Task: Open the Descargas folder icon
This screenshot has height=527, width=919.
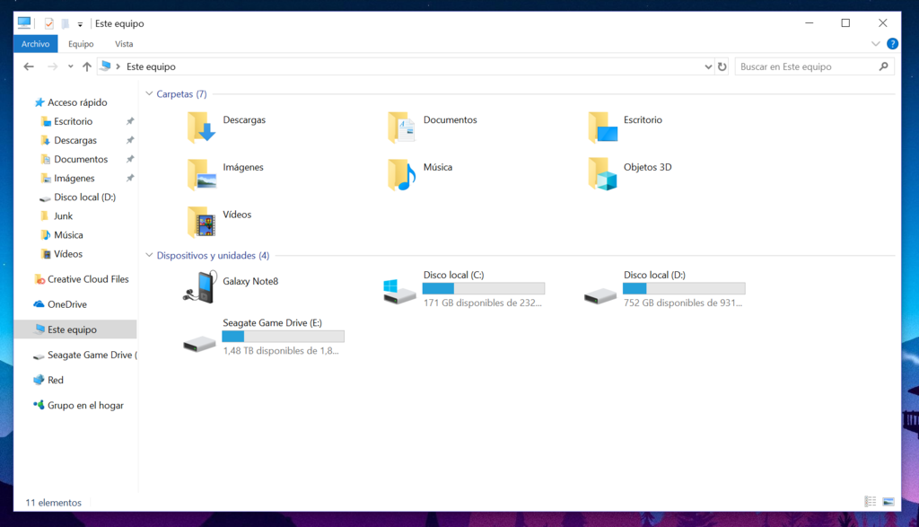Action: pos(199,127)
